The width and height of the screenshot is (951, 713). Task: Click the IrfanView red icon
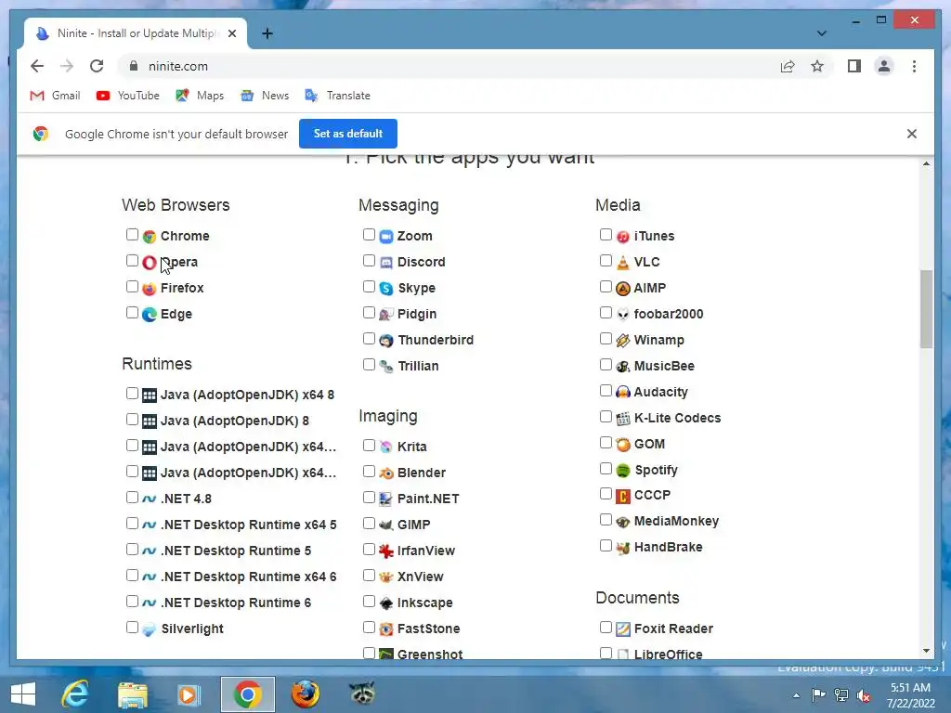coord(386,551)
